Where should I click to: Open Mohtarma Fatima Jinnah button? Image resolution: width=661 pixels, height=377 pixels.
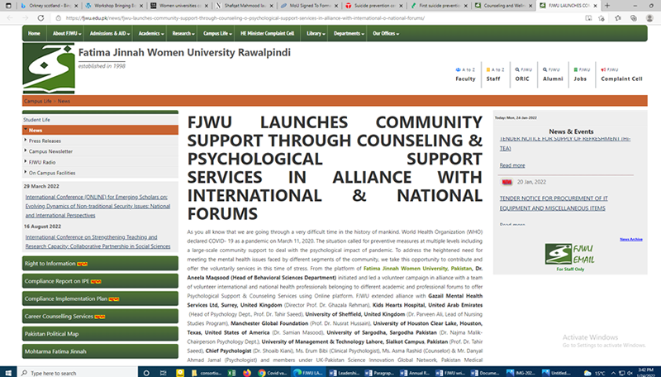100,351
